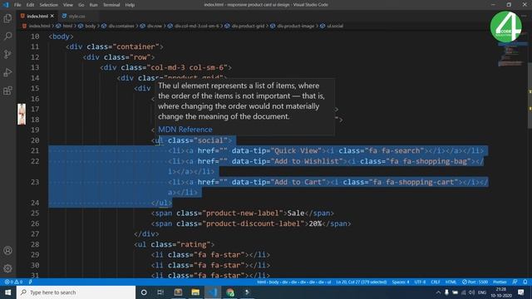Open the View menu
The image size is (532, 299).
(x=68, y=5)
